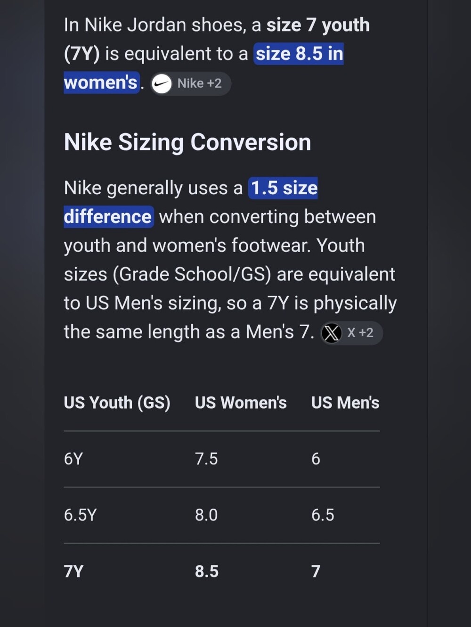Select the US Men's column header
471x627 pixels.
[x=345, y=403]
